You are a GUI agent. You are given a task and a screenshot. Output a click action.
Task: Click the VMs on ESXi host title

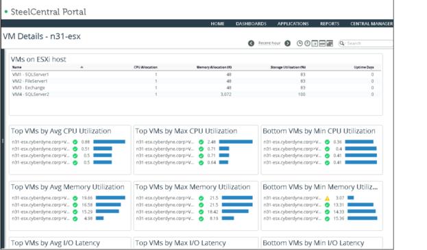click(x=38, y=60)
